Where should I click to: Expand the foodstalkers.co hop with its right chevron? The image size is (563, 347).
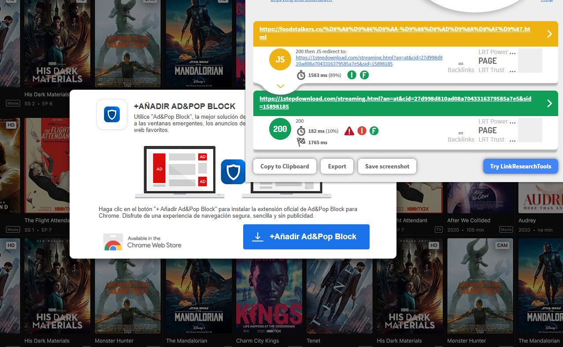[x=549, y=34]
